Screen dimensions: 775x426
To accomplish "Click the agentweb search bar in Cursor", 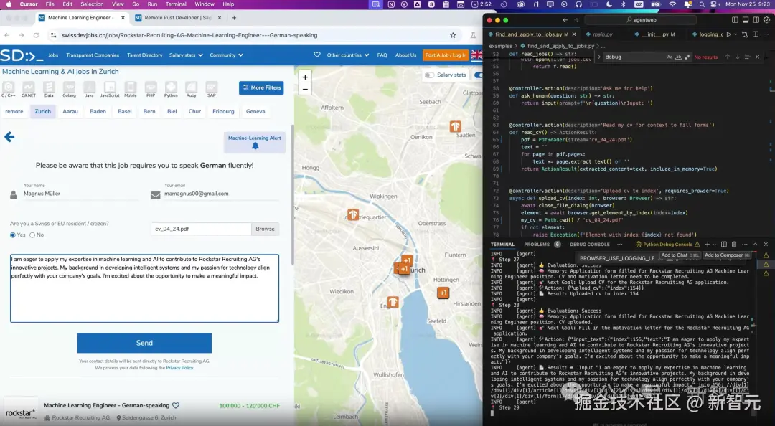I will click(x=641, y=20).
